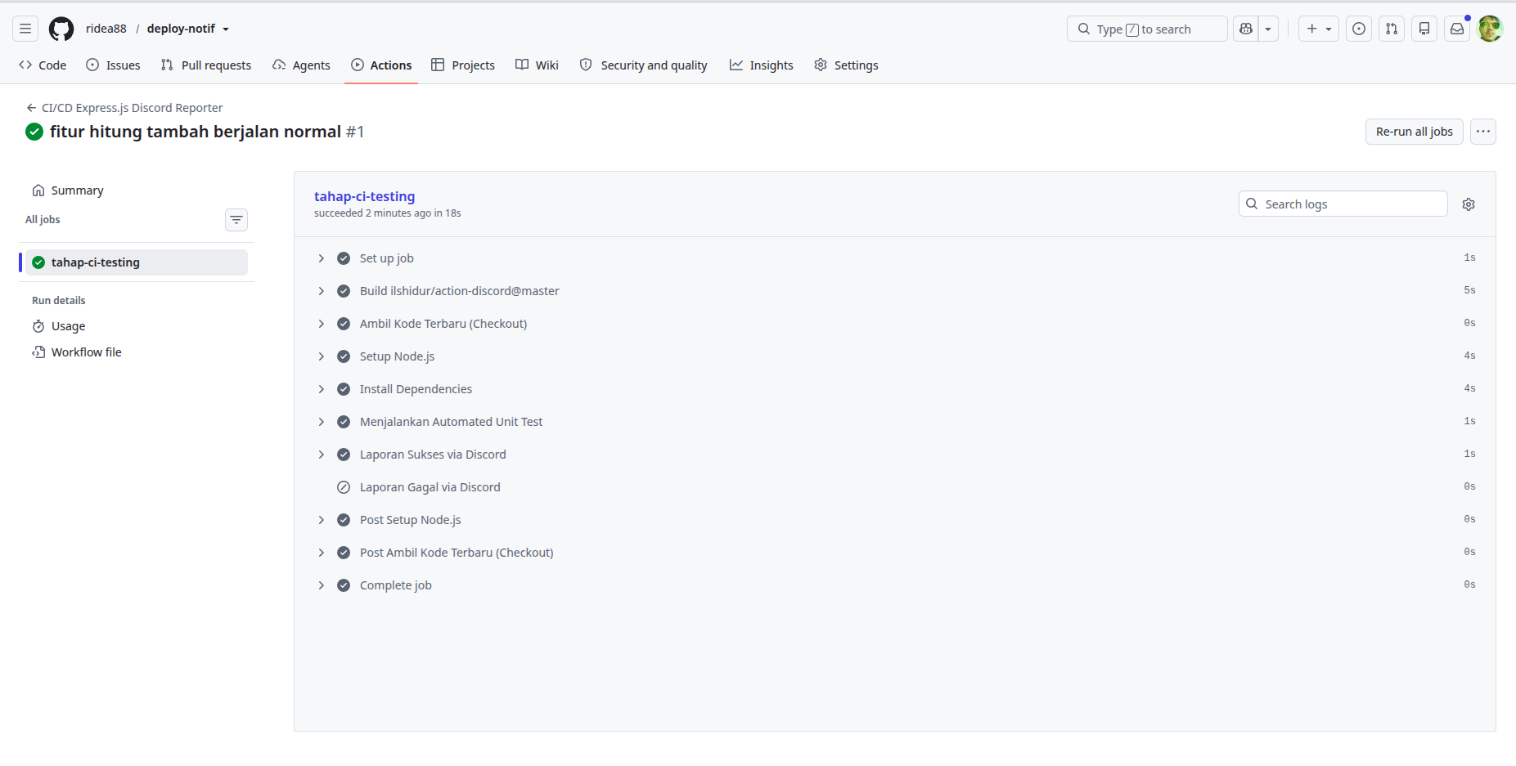Click the Summary home icon

pos(38,190)
